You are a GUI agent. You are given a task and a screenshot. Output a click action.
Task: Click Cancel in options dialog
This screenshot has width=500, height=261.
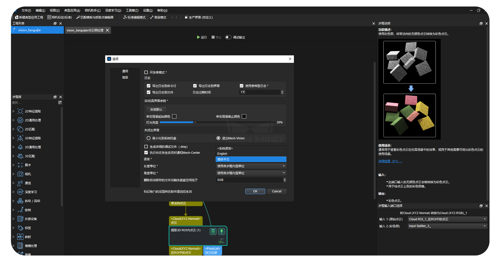point(277,191)
